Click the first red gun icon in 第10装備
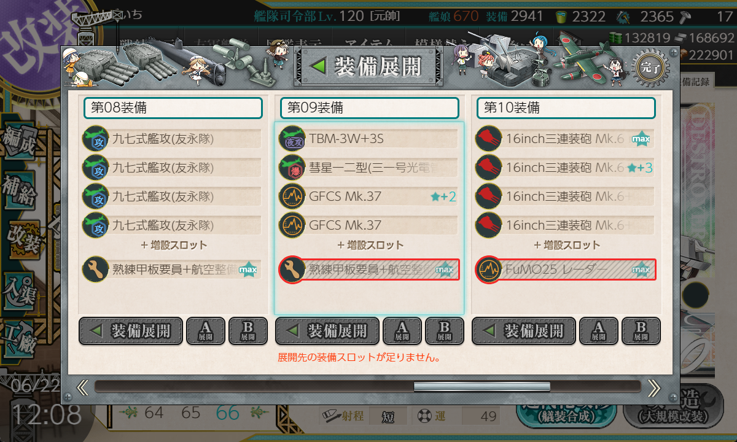Viewport: 737px width, 442px height. coord(488,138)
